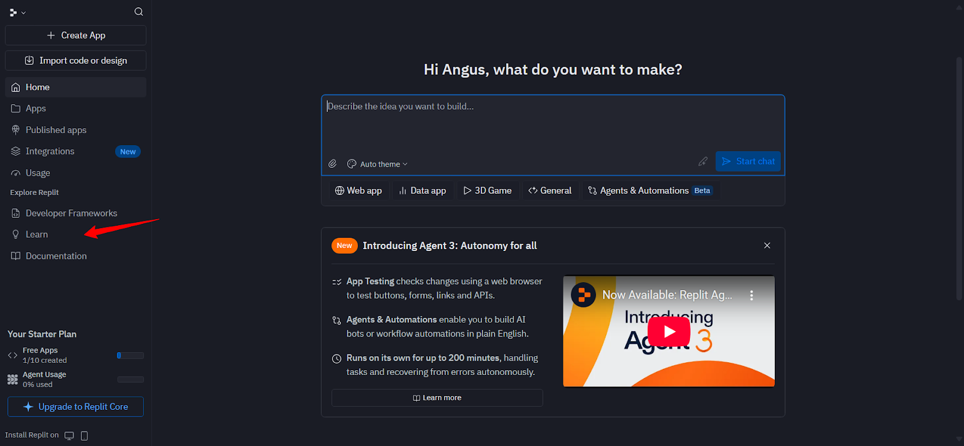Click the Agent Usage progress bar
The height and width of the screenshot is (446, 964).
[x=130, y=380]
